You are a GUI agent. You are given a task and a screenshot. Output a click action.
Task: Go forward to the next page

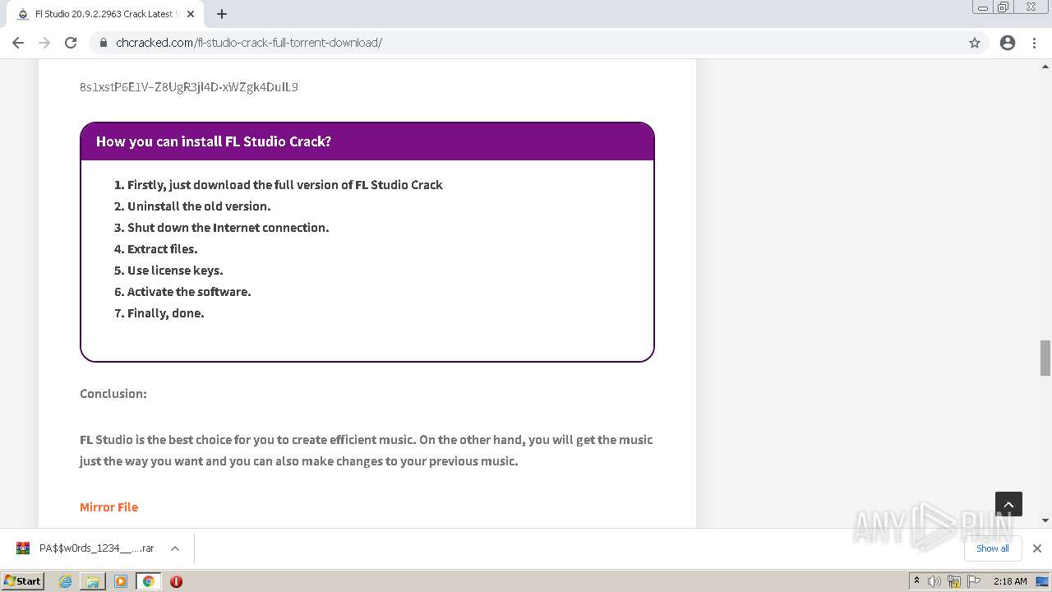pyautogui.click(x=44, y=43)
